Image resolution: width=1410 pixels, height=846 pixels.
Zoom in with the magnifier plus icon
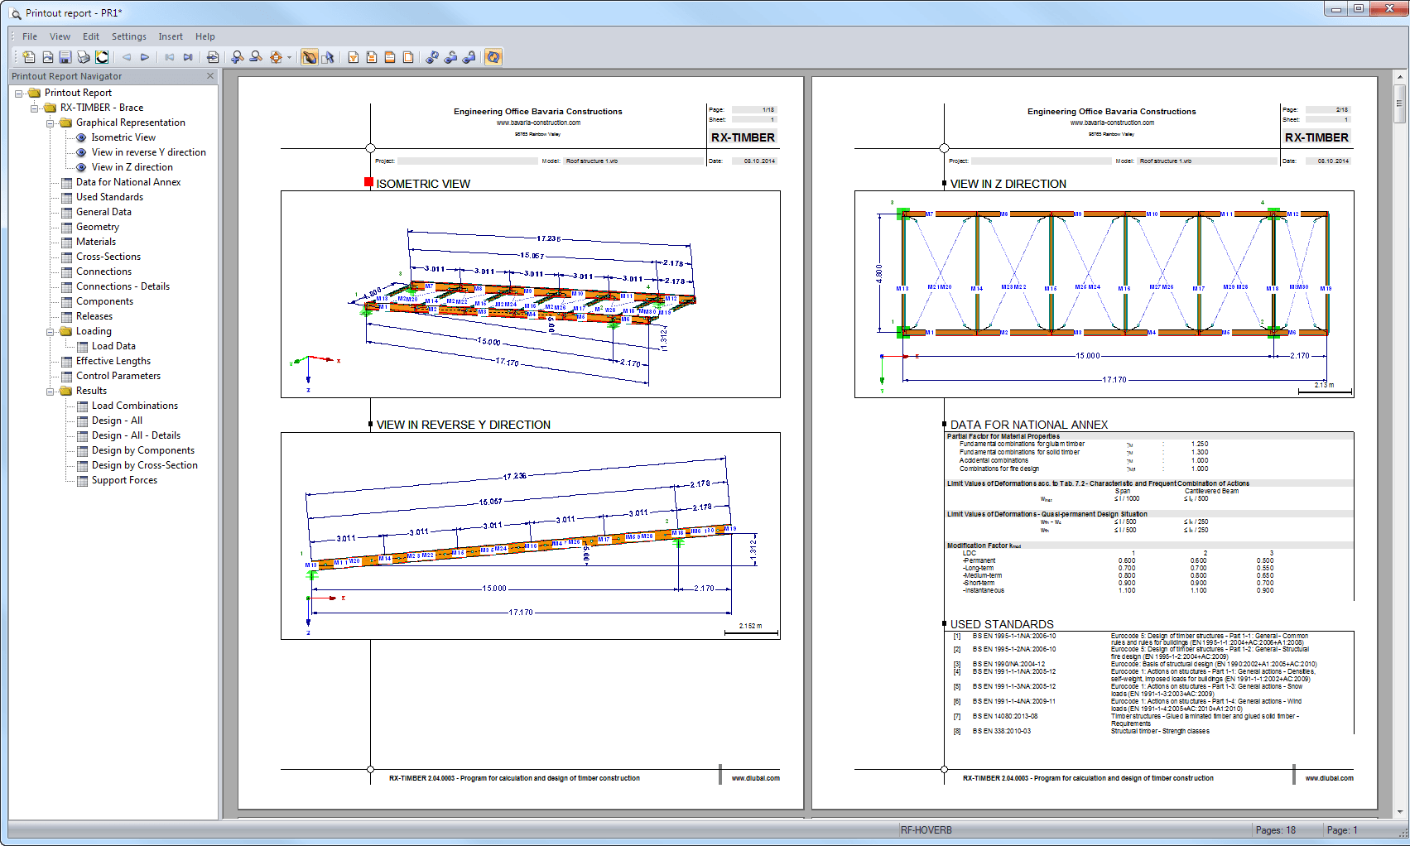tap(238, 57)
